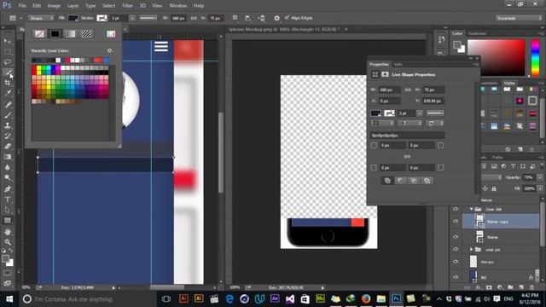
Task: Open stroke type dropdown in options bar
Action: [148, 18]
